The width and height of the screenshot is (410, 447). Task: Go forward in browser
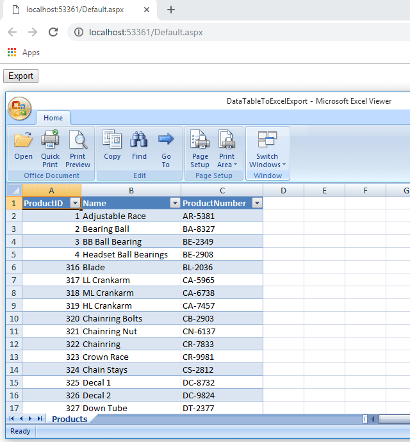coord(33,32)
